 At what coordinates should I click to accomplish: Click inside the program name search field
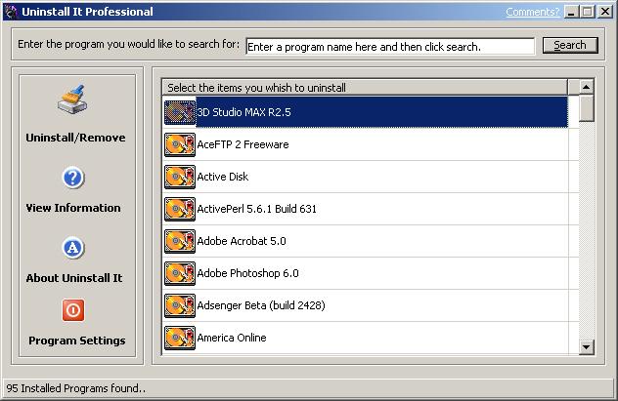click(390, 47)
